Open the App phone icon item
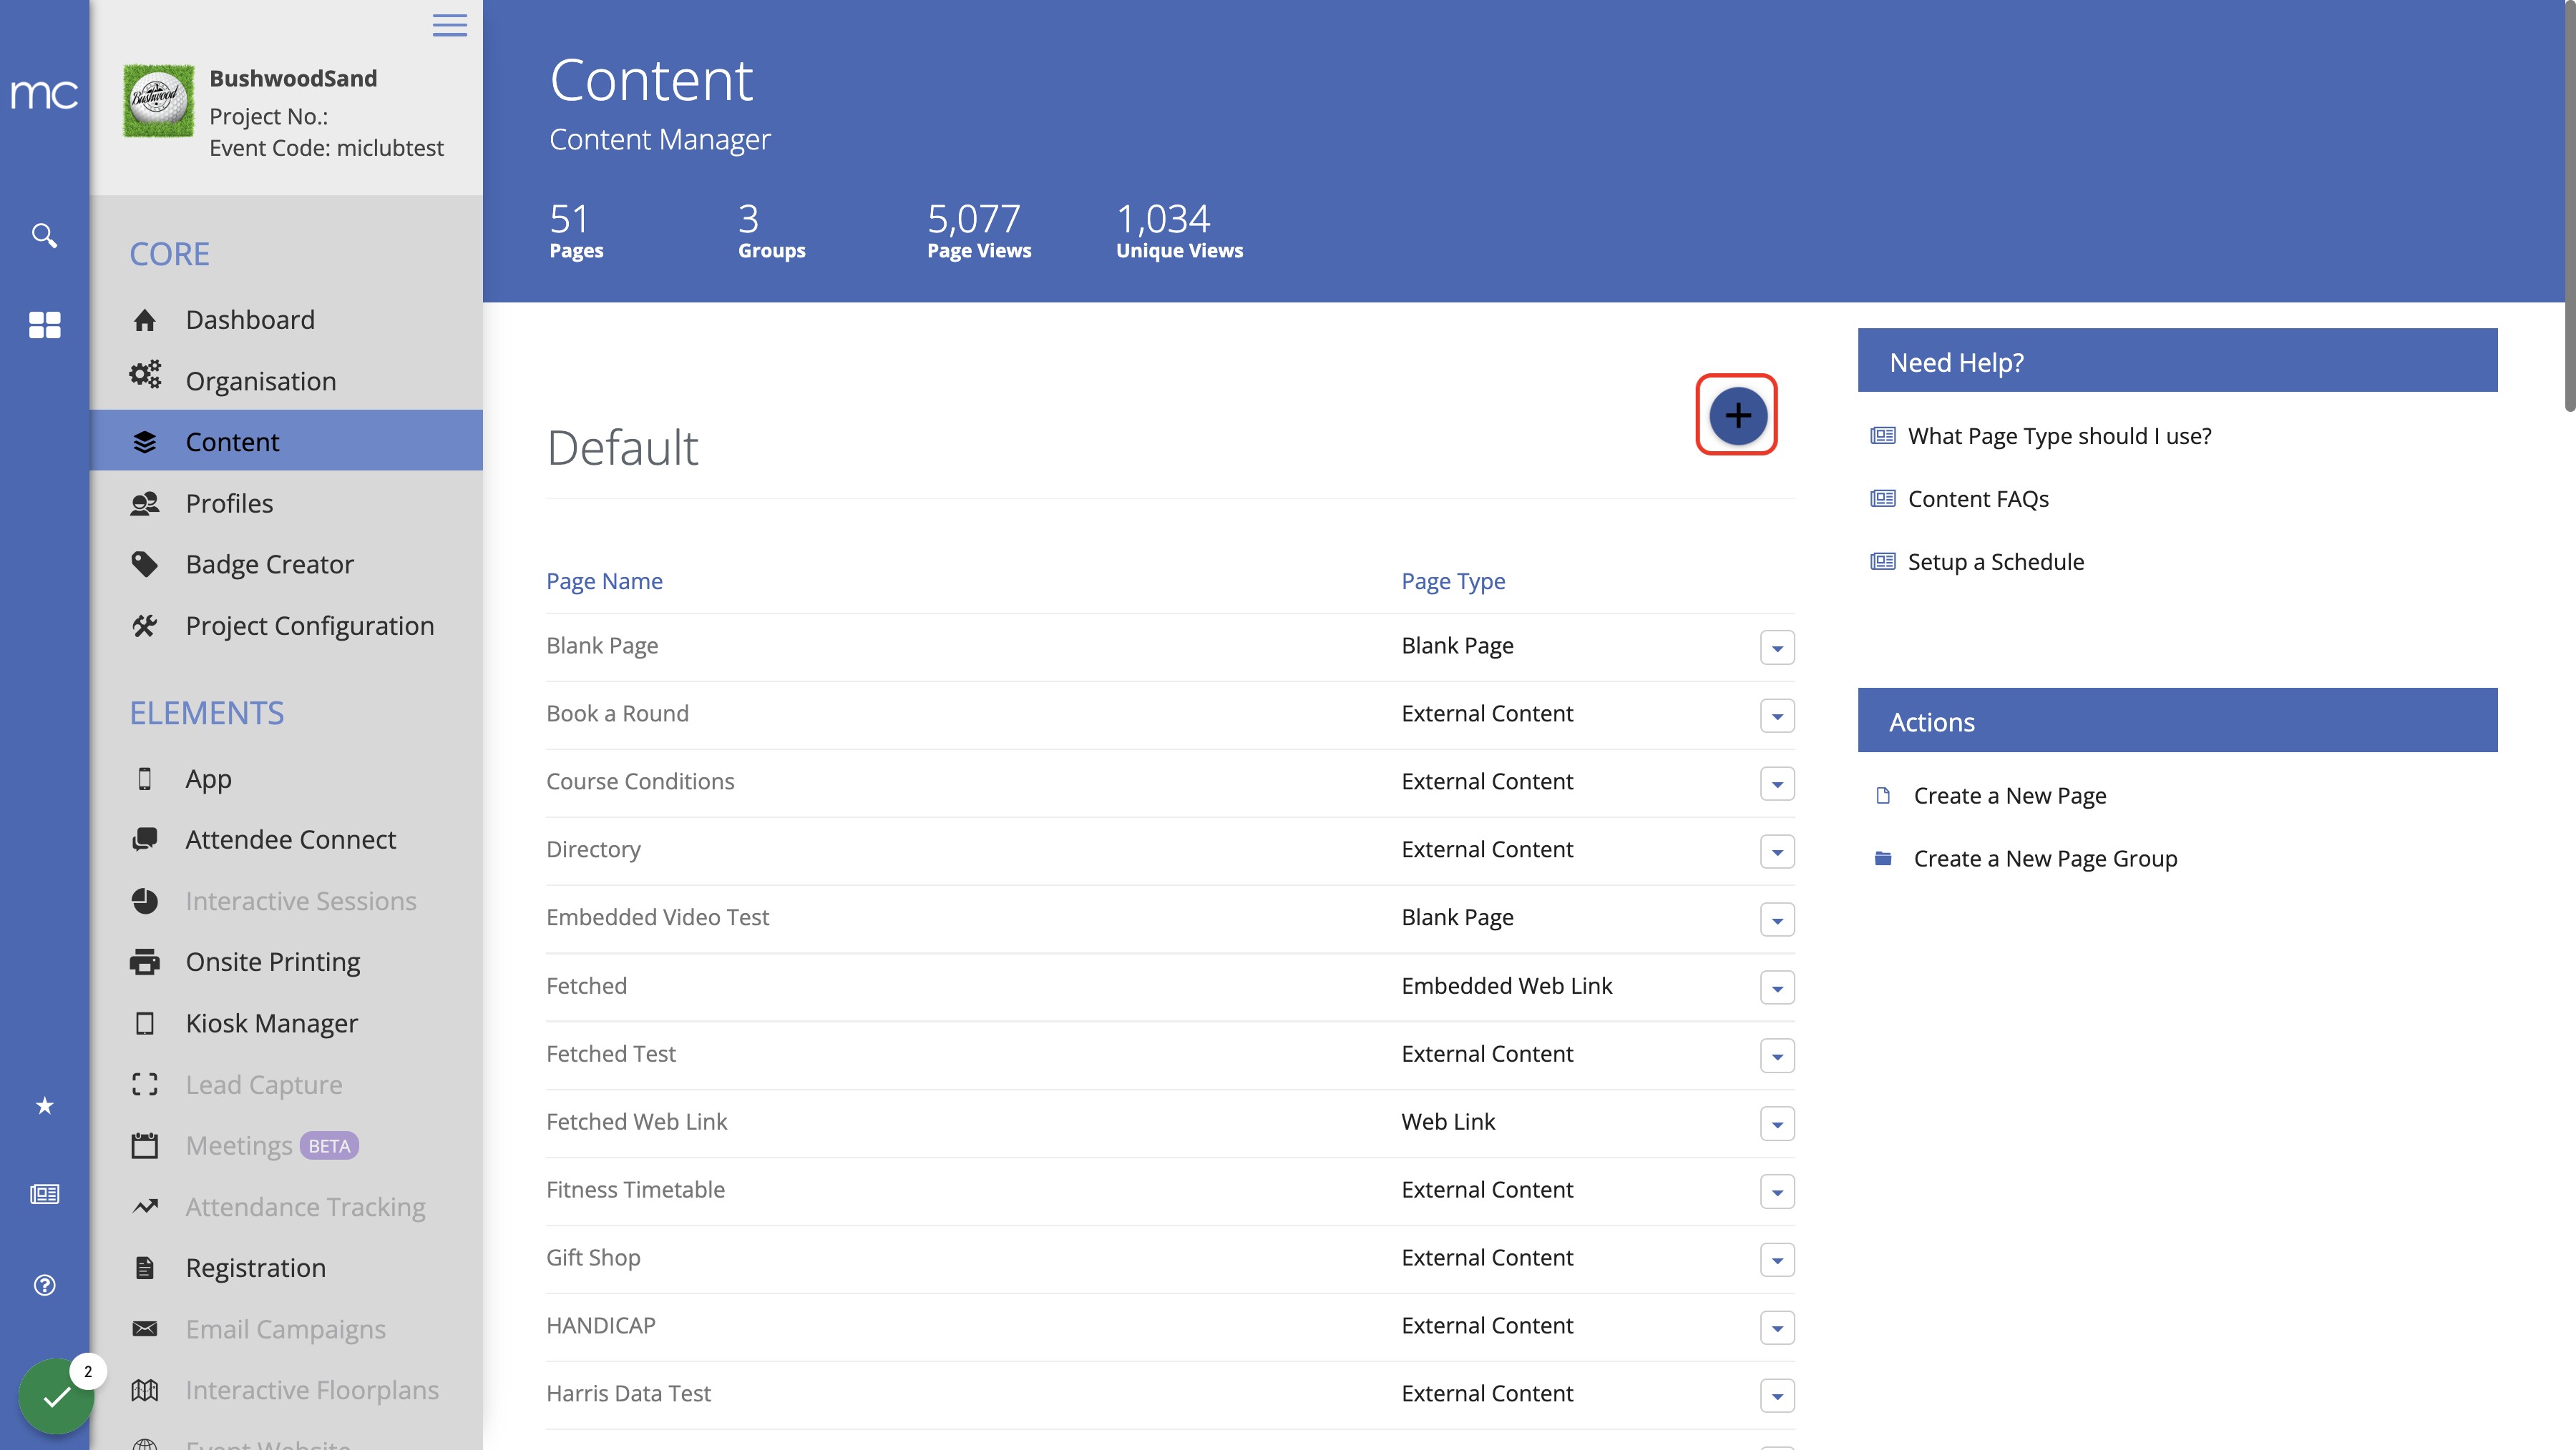Viewport: 2576px width, 1450px height. pos(145,779)
